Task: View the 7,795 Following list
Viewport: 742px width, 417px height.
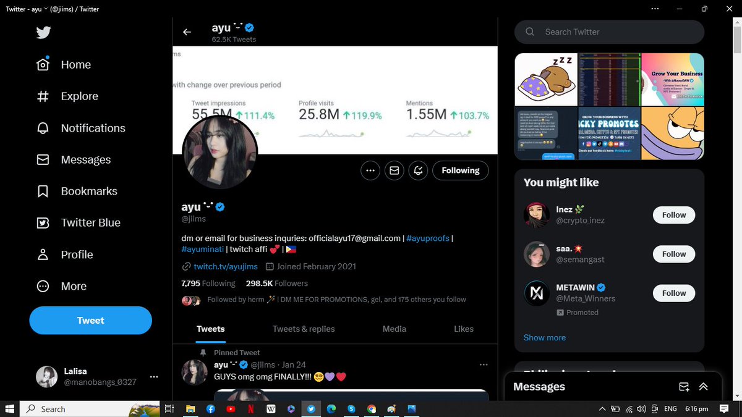Action: pyautogui.click(x=208, y=283)
